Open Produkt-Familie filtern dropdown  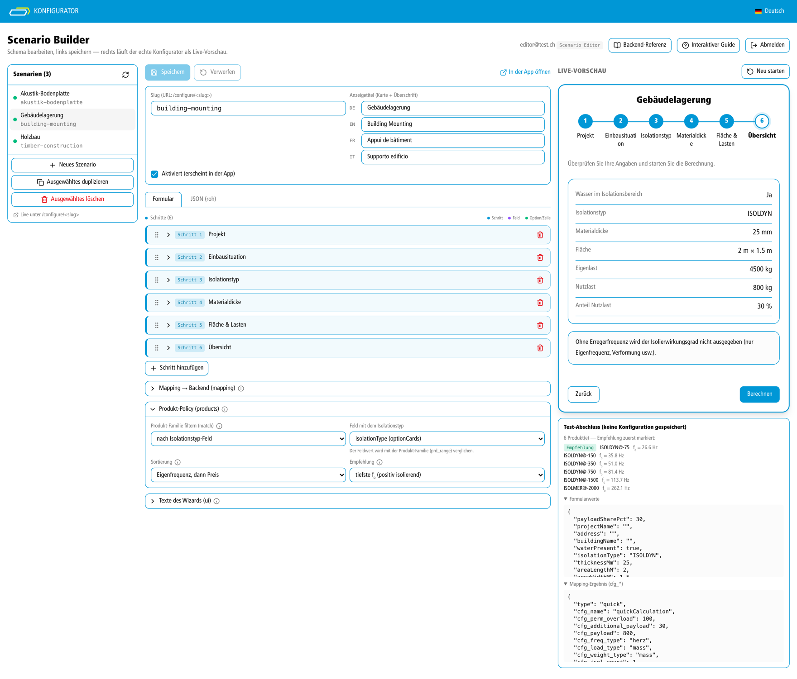point(248,439)
